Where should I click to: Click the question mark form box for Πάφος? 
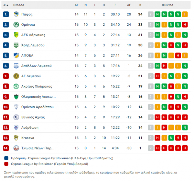[151, 14]
